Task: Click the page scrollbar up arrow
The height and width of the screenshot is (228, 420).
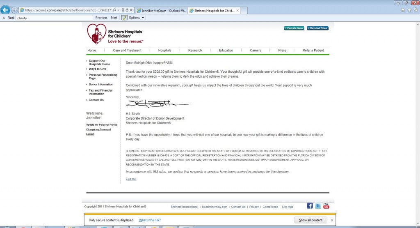Action: [418, 24]
